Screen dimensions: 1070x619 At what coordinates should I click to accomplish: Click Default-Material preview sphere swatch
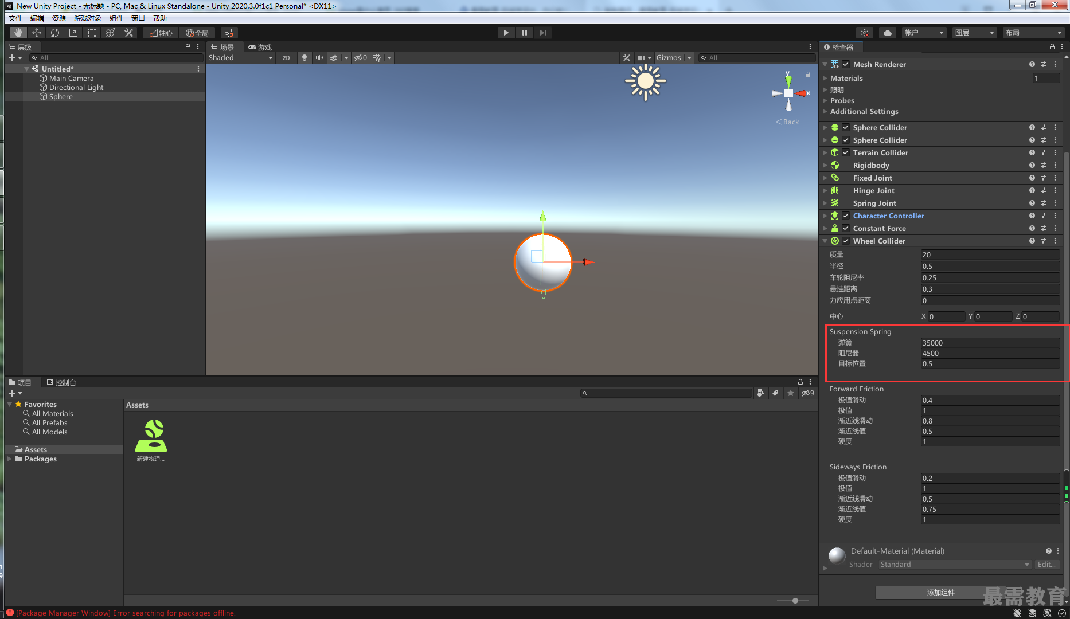[x=837, y=555]
